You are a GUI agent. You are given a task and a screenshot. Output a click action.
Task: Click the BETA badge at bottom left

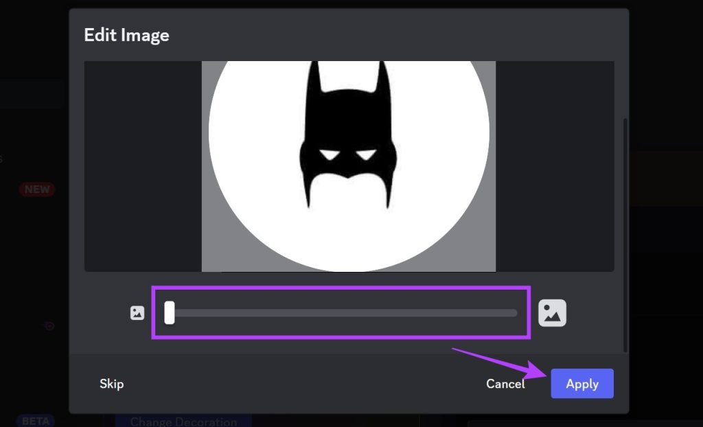36,419
